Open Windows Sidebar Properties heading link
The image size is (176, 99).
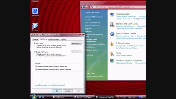pos(129,61)
